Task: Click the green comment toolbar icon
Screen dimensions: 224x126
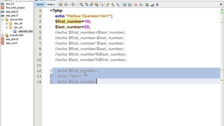Action: [x=147, y=5]
